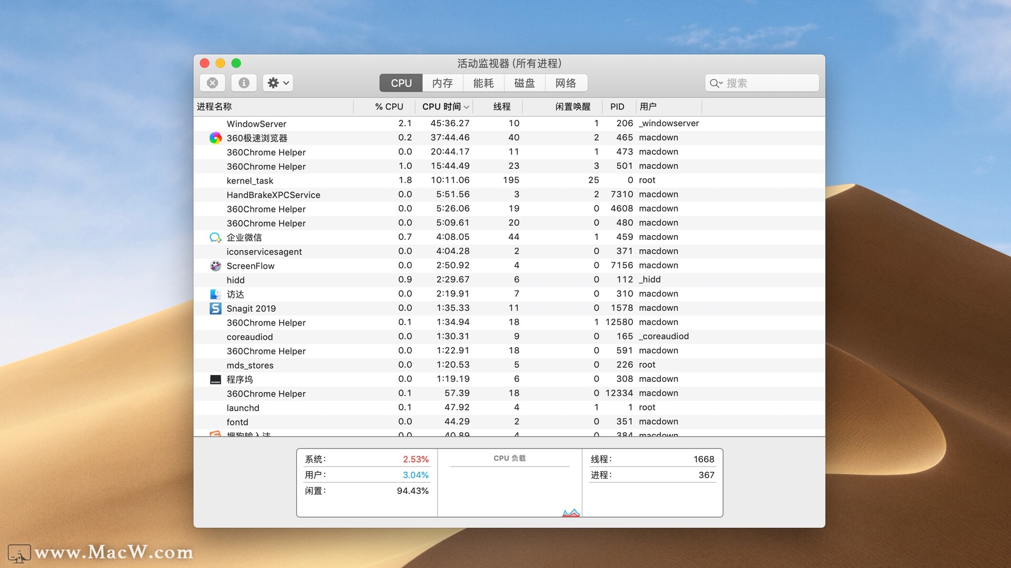The width and height of the screenshot is (1011, 568).
Task: Switch to the 能耗 tab
Action: point(483,83)
